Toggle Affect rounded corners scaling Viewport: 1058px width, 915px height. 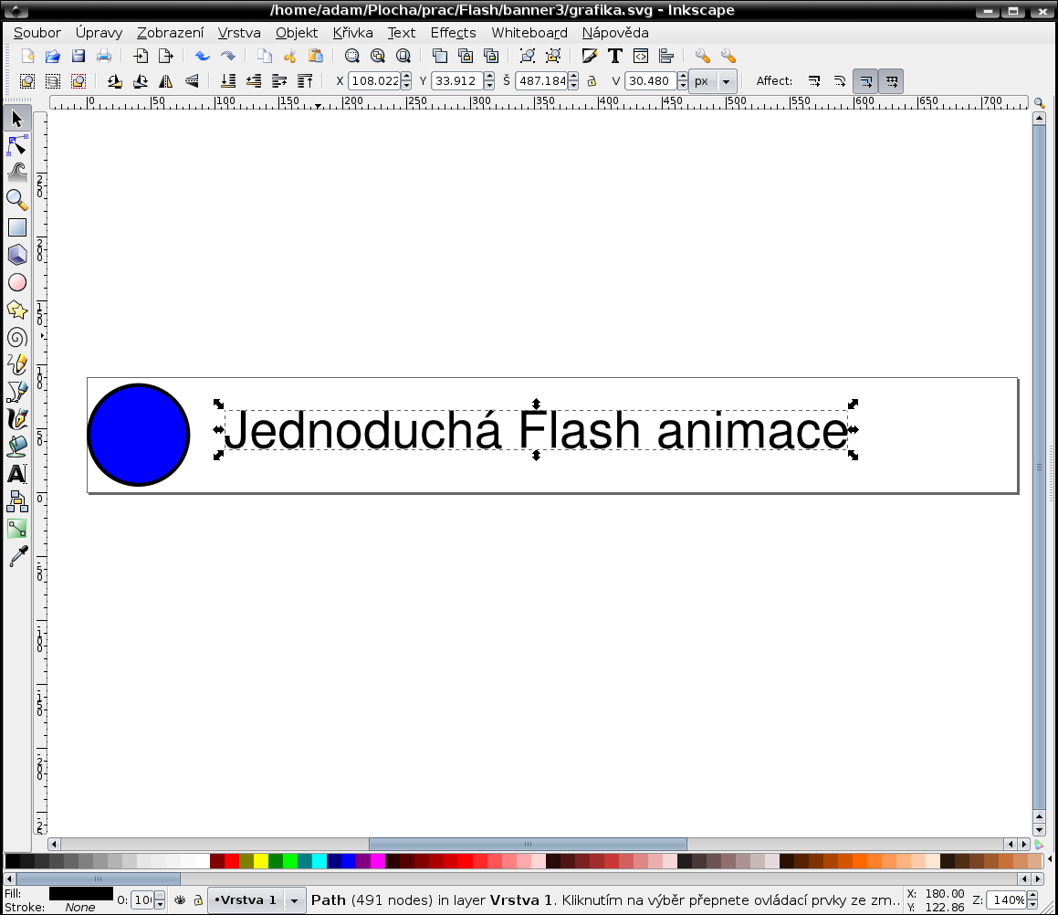pos(840,81)
